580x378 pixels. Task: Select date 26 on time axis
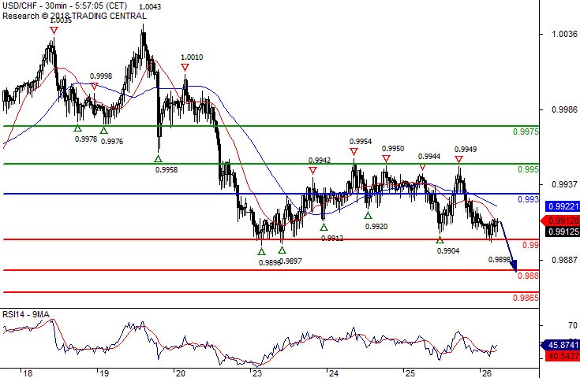tap(487, 373)
